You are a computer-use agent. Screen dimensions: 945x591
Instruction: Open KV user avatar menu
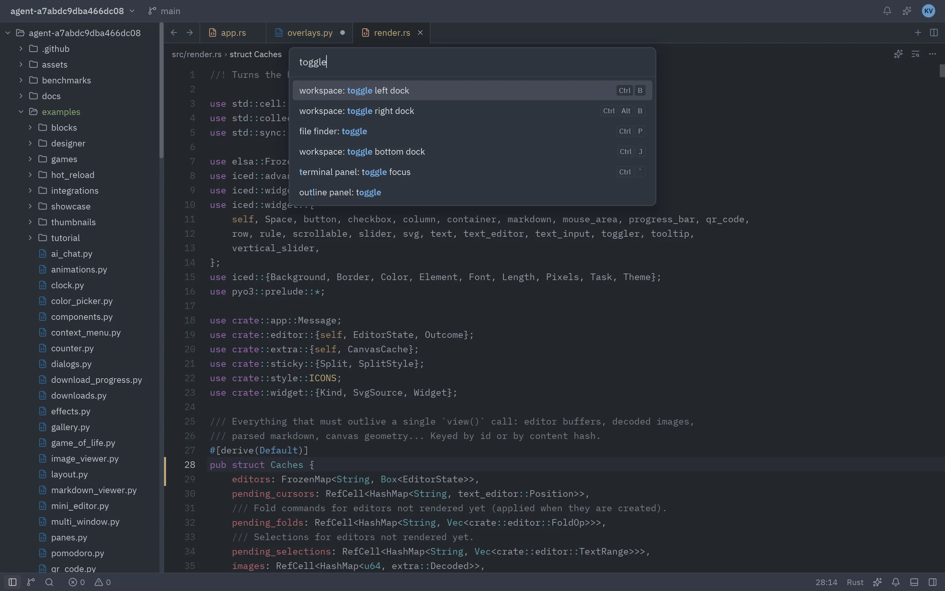tap(928, 11)
